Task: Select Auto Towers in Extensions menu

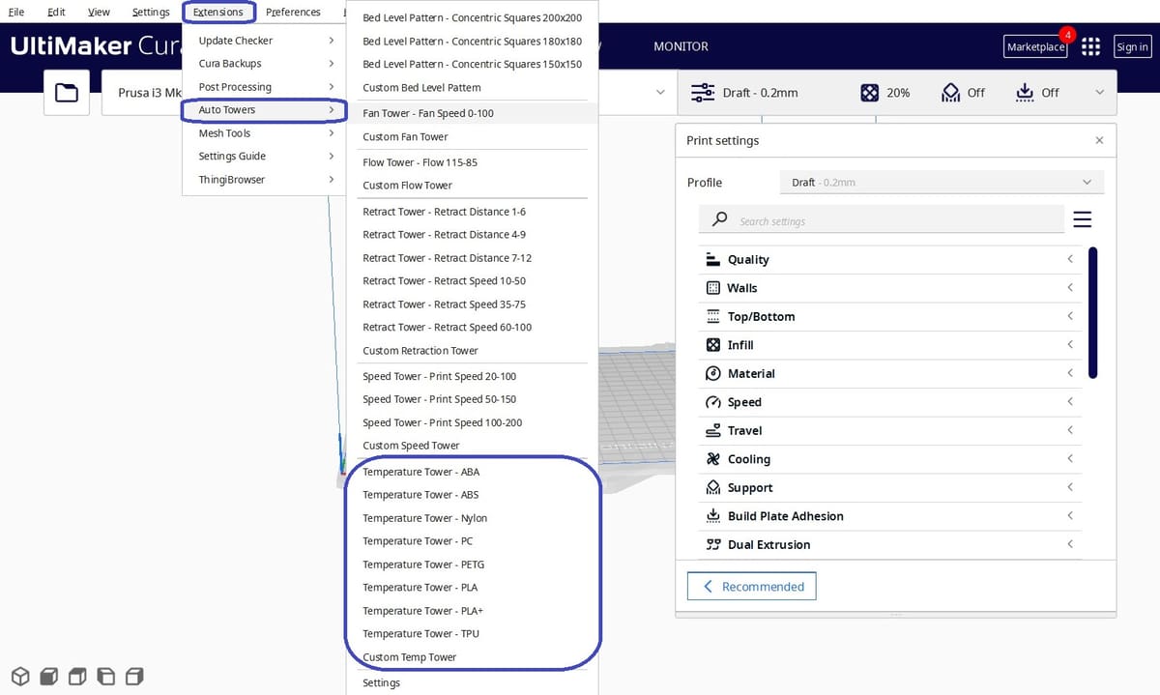Action: point(264,110)
